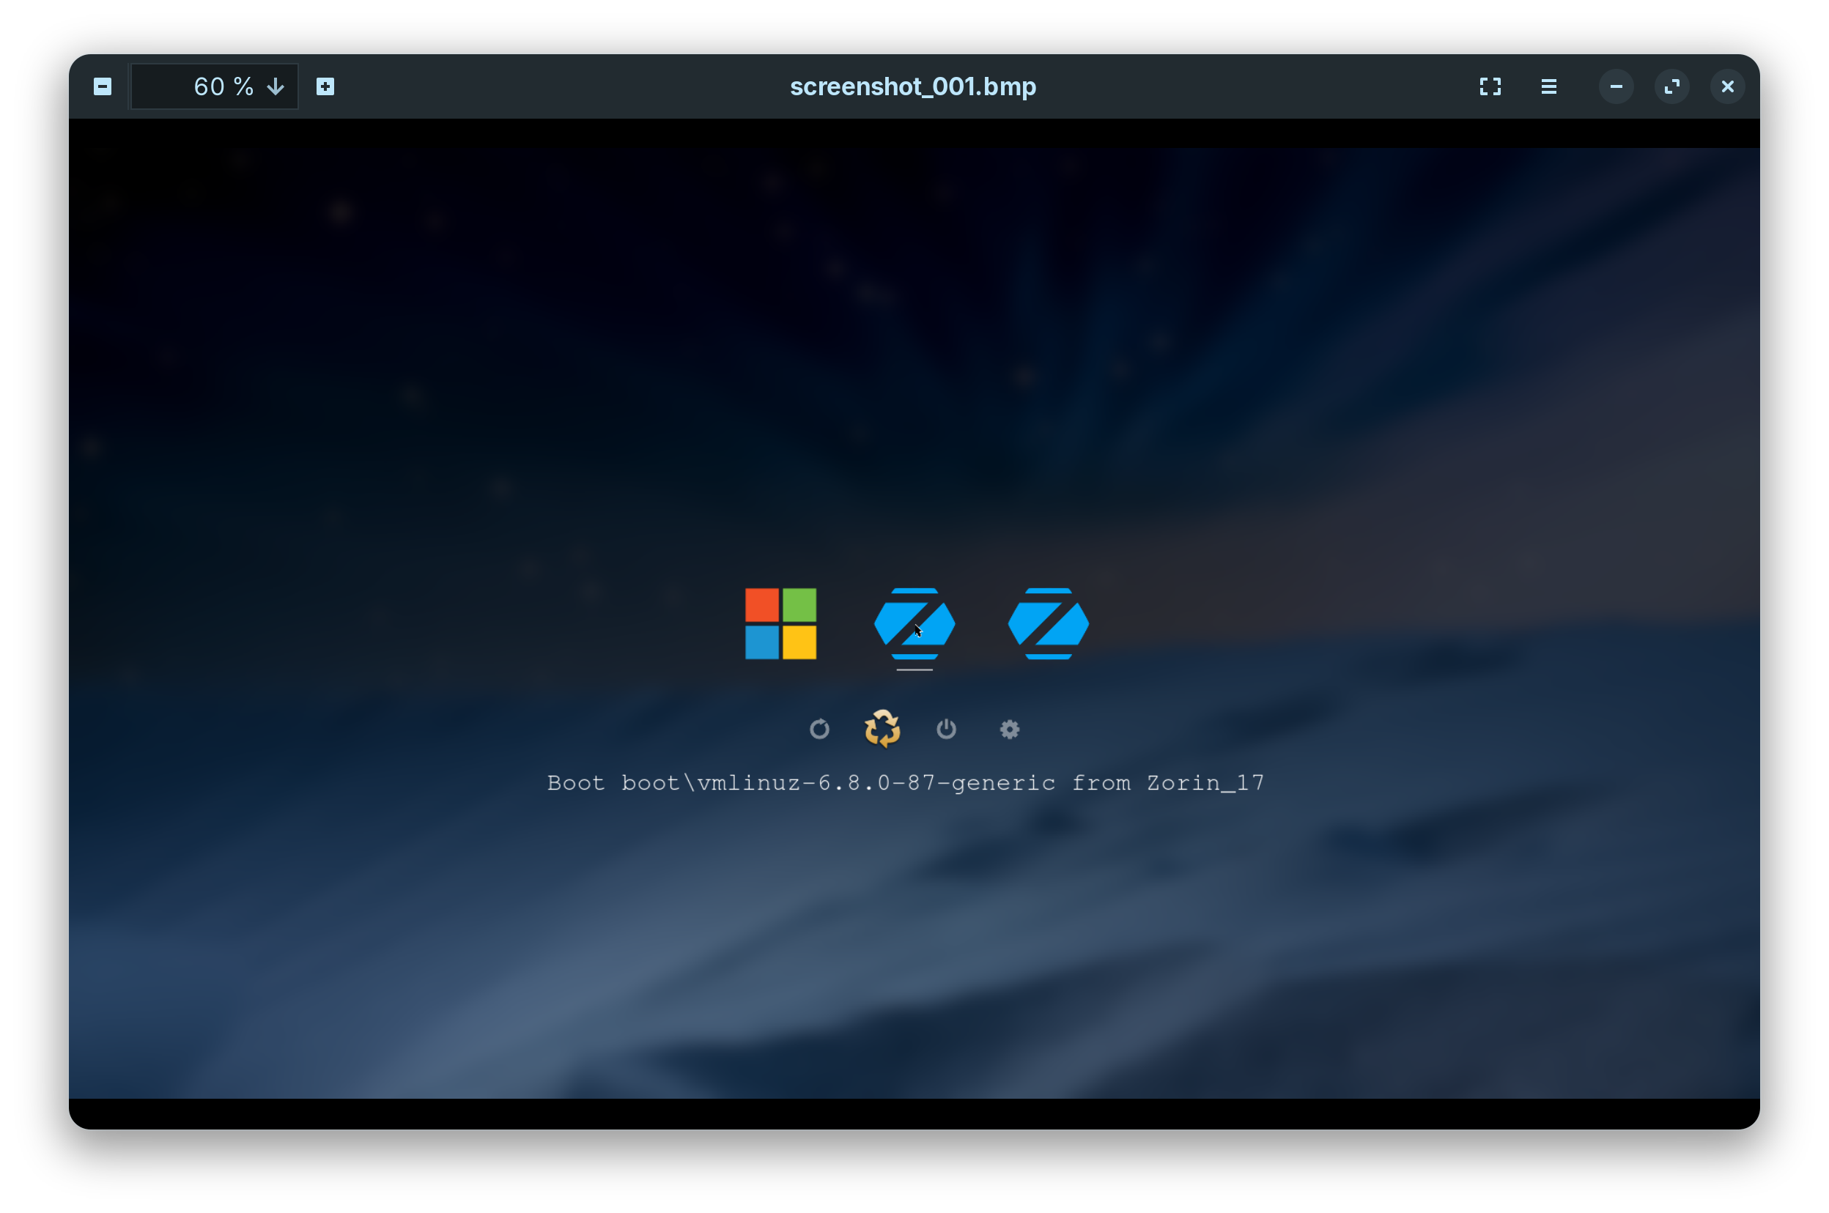Click the screenshot_001.bmp window title
The image size is (1829, 1213).
click(913, 86)
